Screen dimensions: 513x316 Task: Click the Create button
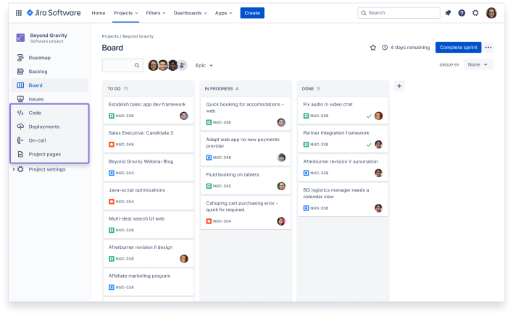coord(252,13)
